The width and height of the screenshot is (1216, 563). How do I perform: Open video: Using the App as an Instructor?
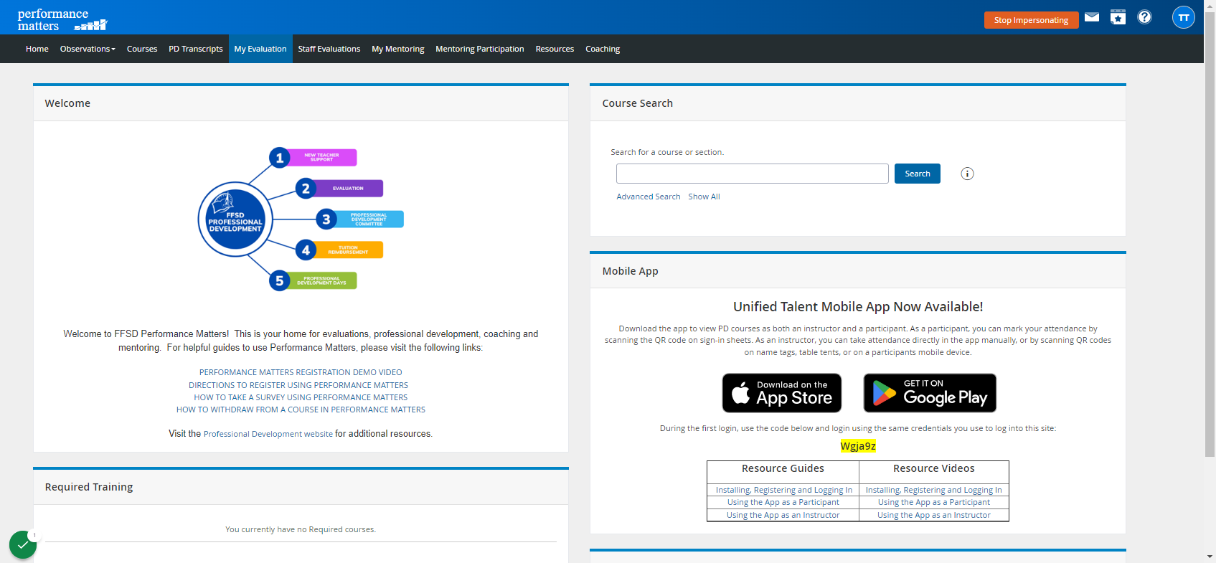(933, 515)
